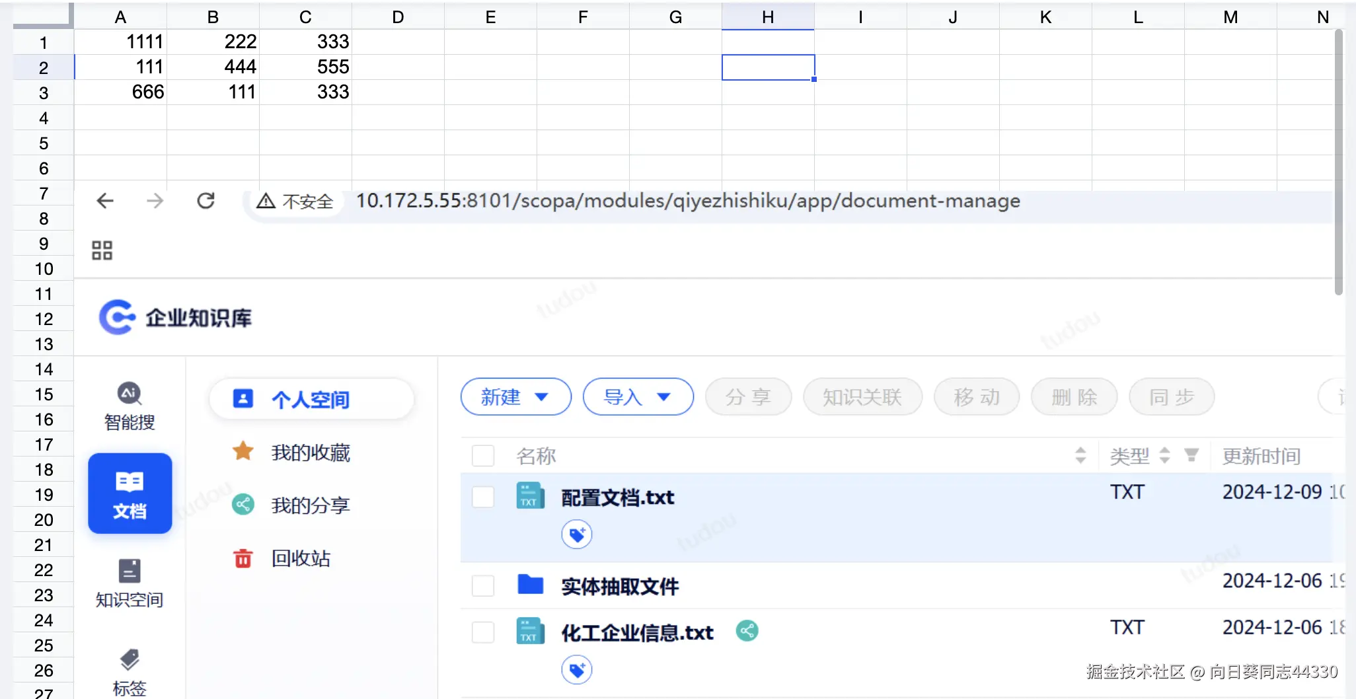Click the 回收站 trash icon
The height and width of the screenshot is (699, 1356).
tap(243, 558)
